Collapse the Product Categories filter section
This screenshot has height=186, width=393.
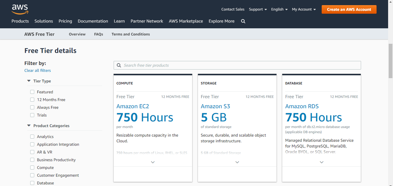click(29, 126)
